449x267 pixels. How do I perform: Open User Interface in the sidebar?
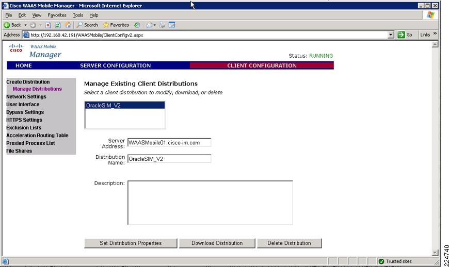[x=23, y=104]
